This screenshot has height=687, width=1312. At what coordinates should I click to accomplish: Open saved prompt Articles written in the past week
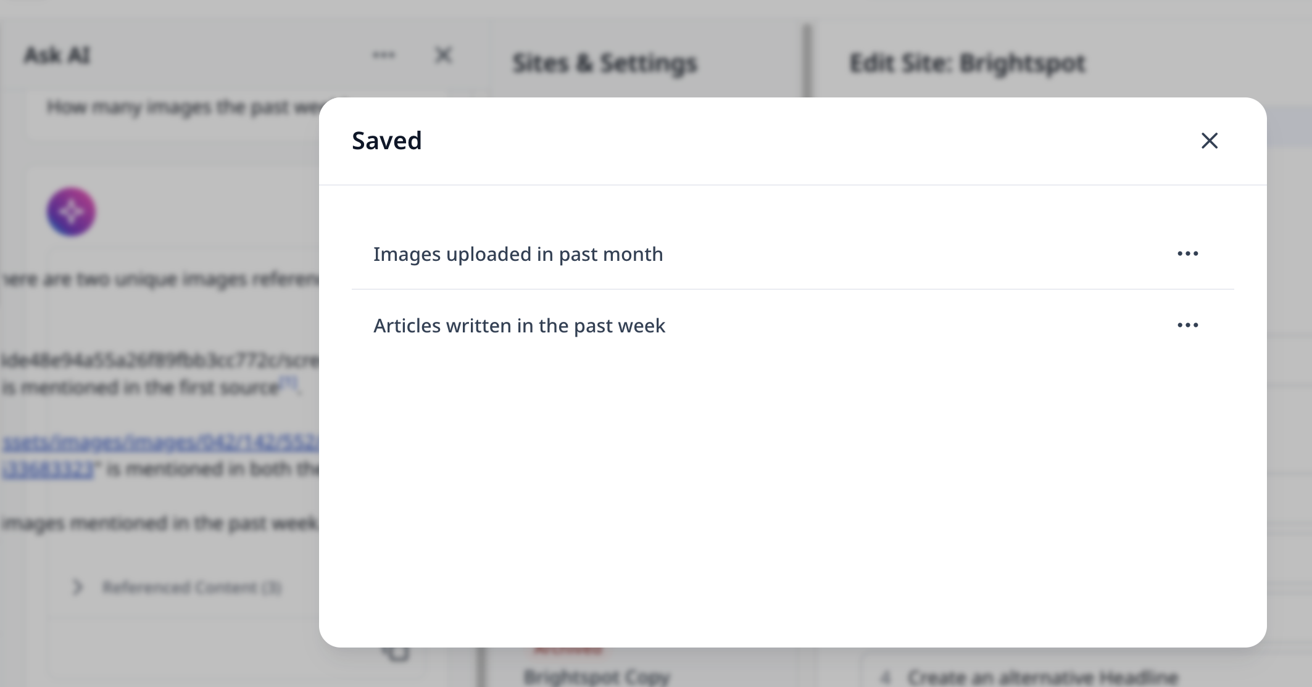coord(519,326)
